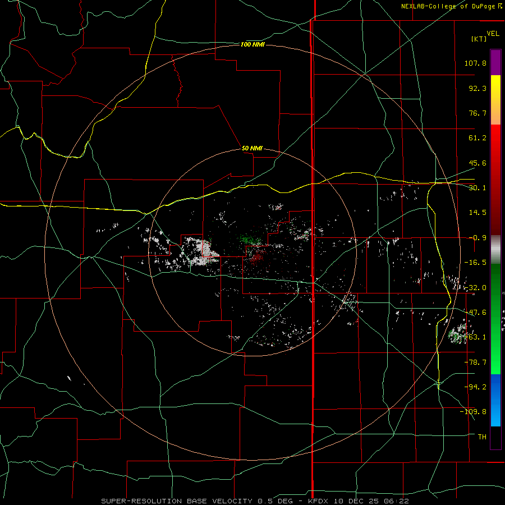Click the large gray echo cluster west of center
Viewport: 505px width, 505px height.
pyautogui.click(x=201, y=251)
